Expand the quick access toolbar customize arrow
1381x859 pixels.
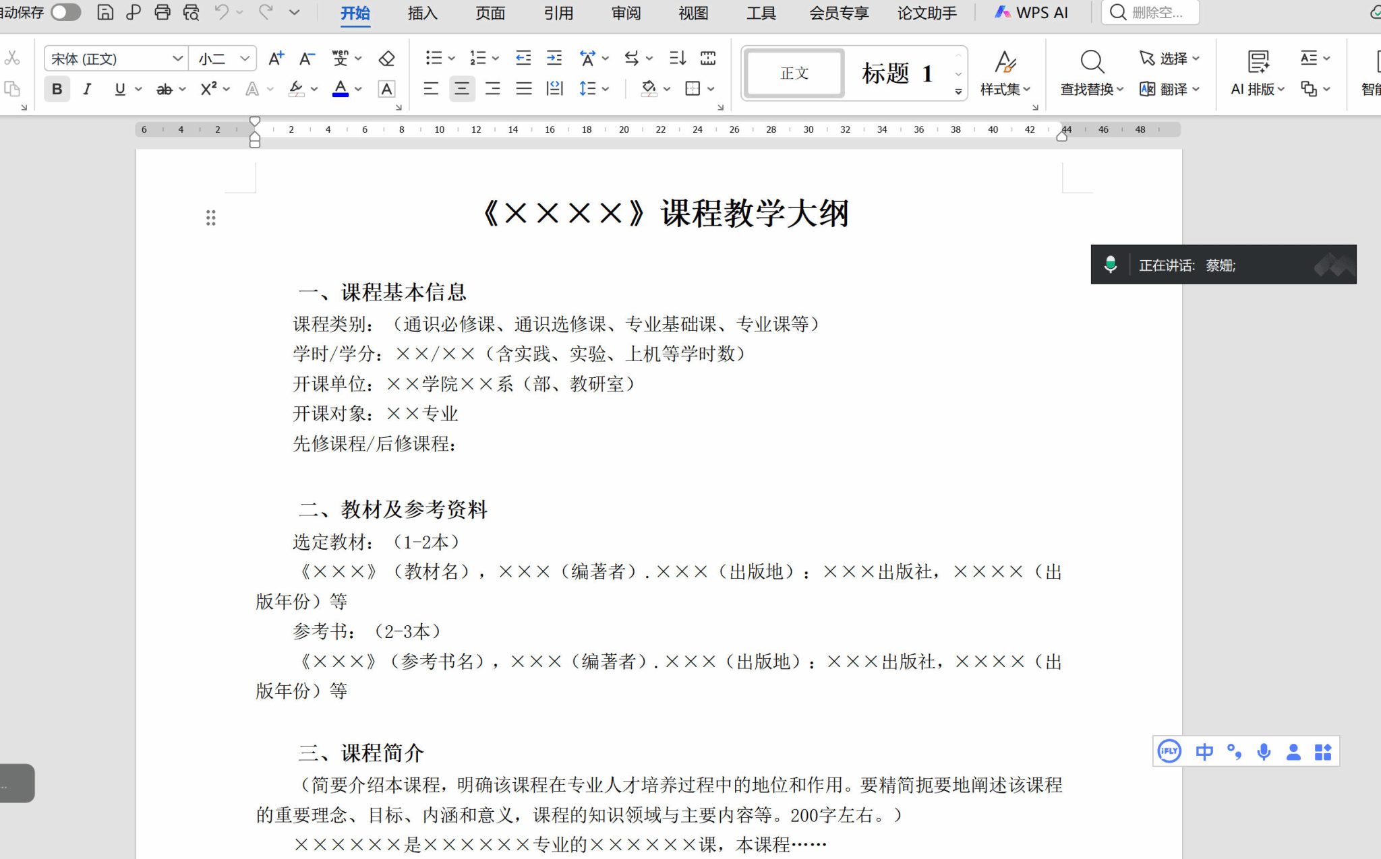coord(294,12)
